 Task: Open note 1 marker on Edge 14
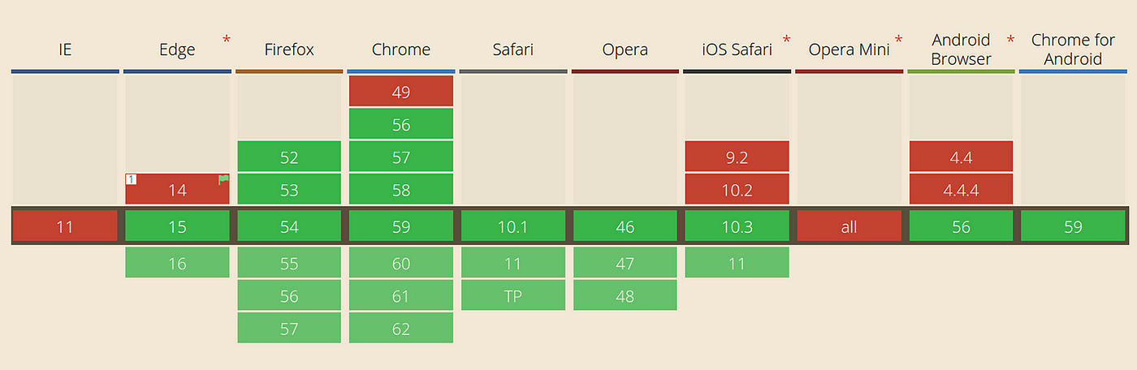click(130, 179)
